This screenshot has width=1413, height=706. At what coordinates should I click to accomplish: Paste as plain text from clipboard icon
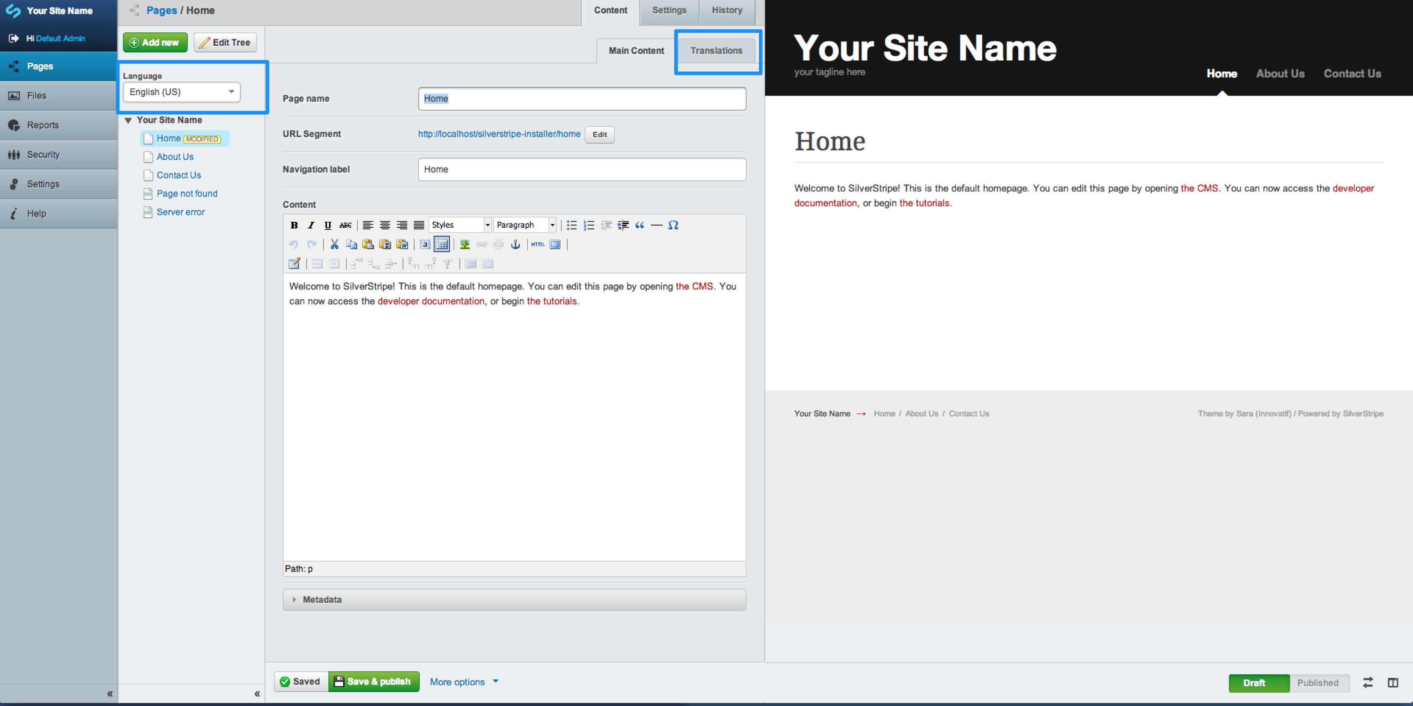pos(386,245)
